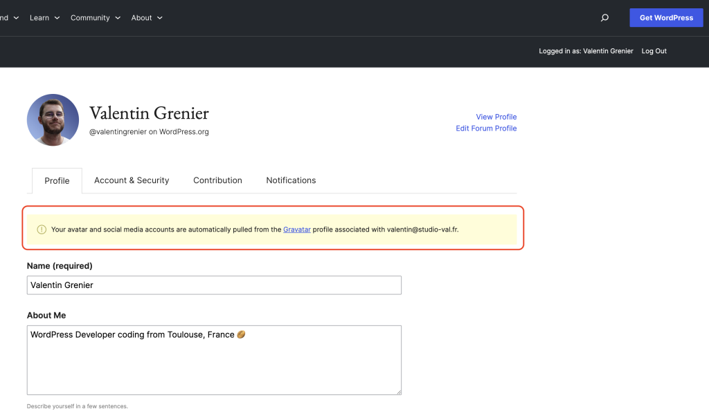Click the Get WordPress button
This screenshot has width=709, height=420.
tap(666, 17)
